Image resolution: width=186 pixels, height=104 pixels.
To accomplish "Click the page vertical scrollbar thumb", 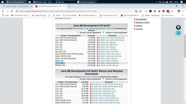I will point(185,46).
